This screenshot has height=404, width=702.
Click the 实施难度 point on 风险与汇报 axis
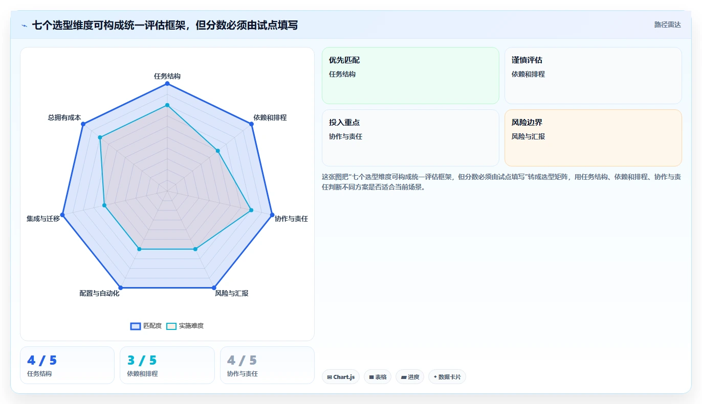(x=195, y=249)
